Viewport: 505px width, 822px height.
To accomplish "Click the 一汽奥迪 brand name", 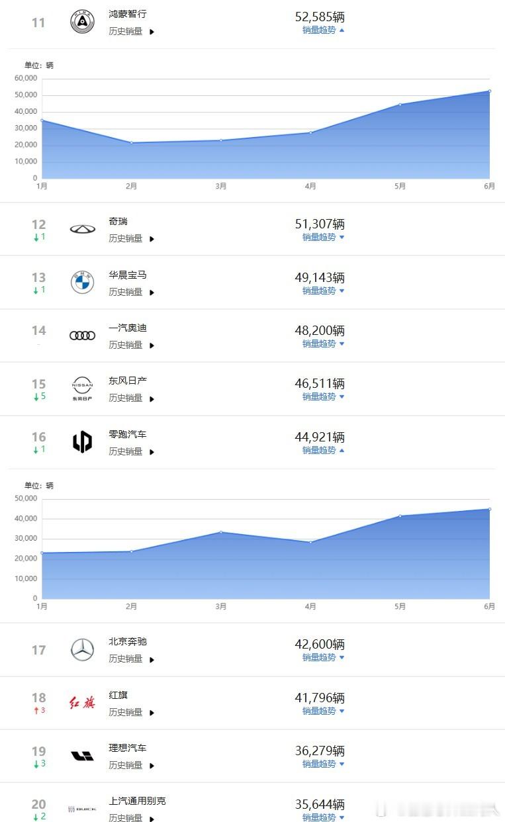I will 128,328.
